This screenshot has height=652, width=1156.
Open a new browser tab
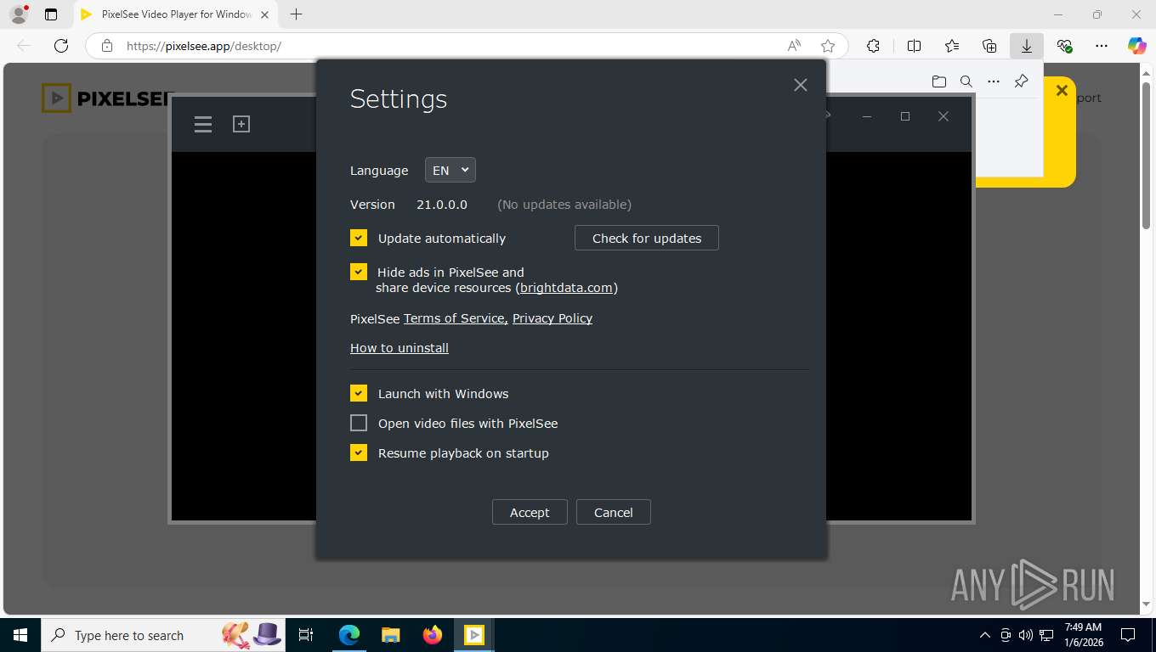click(296, 14)
